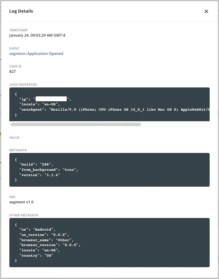Viewport: 219px width, 279px height.
Task: Click the "os_version": "0.0.0" line
Action: [x=44, y=235]
